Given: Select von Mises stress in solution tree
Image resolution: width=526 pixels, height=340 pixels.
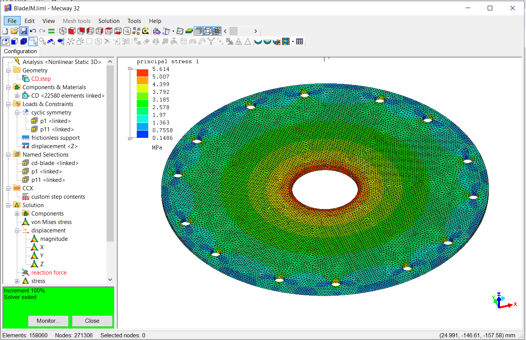Looking at the screenshot, I should click(x=51, y=222).
